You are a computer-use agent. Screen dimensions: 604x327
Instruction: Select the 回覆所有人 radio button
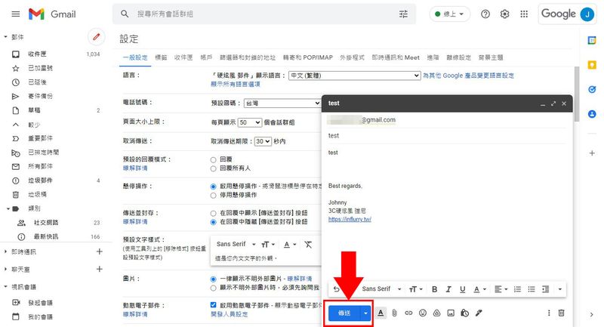[213, 168]
